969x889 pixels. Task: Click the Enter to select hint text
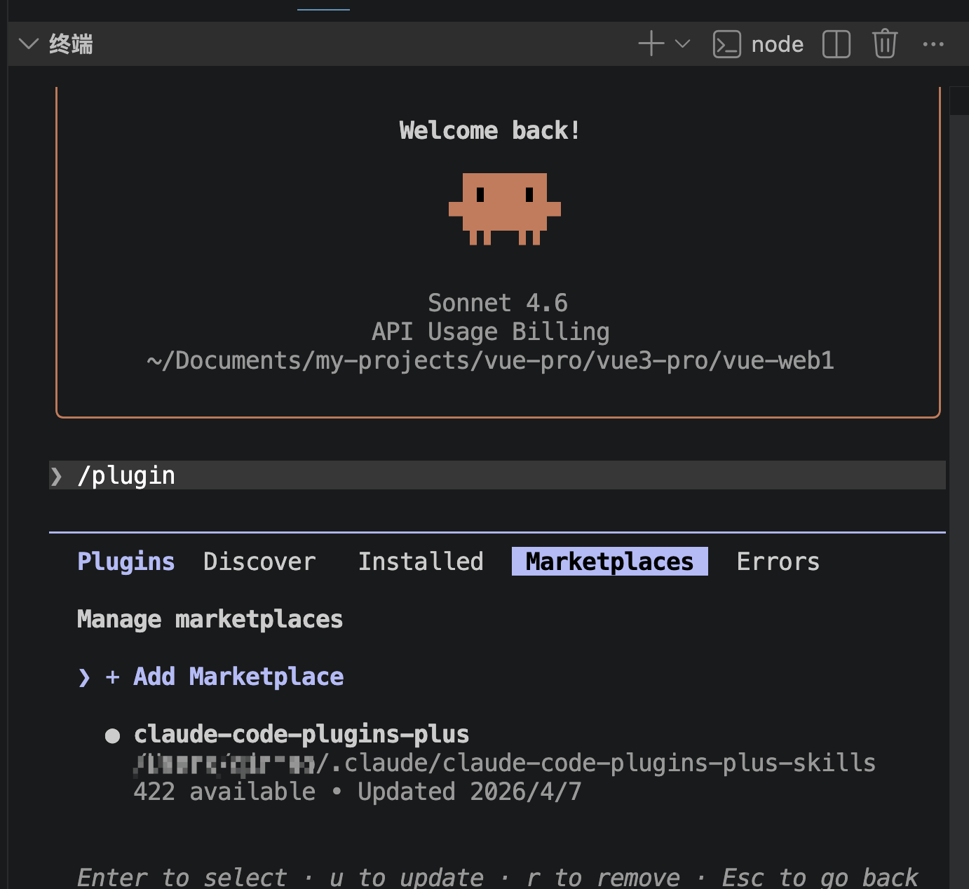182,878
